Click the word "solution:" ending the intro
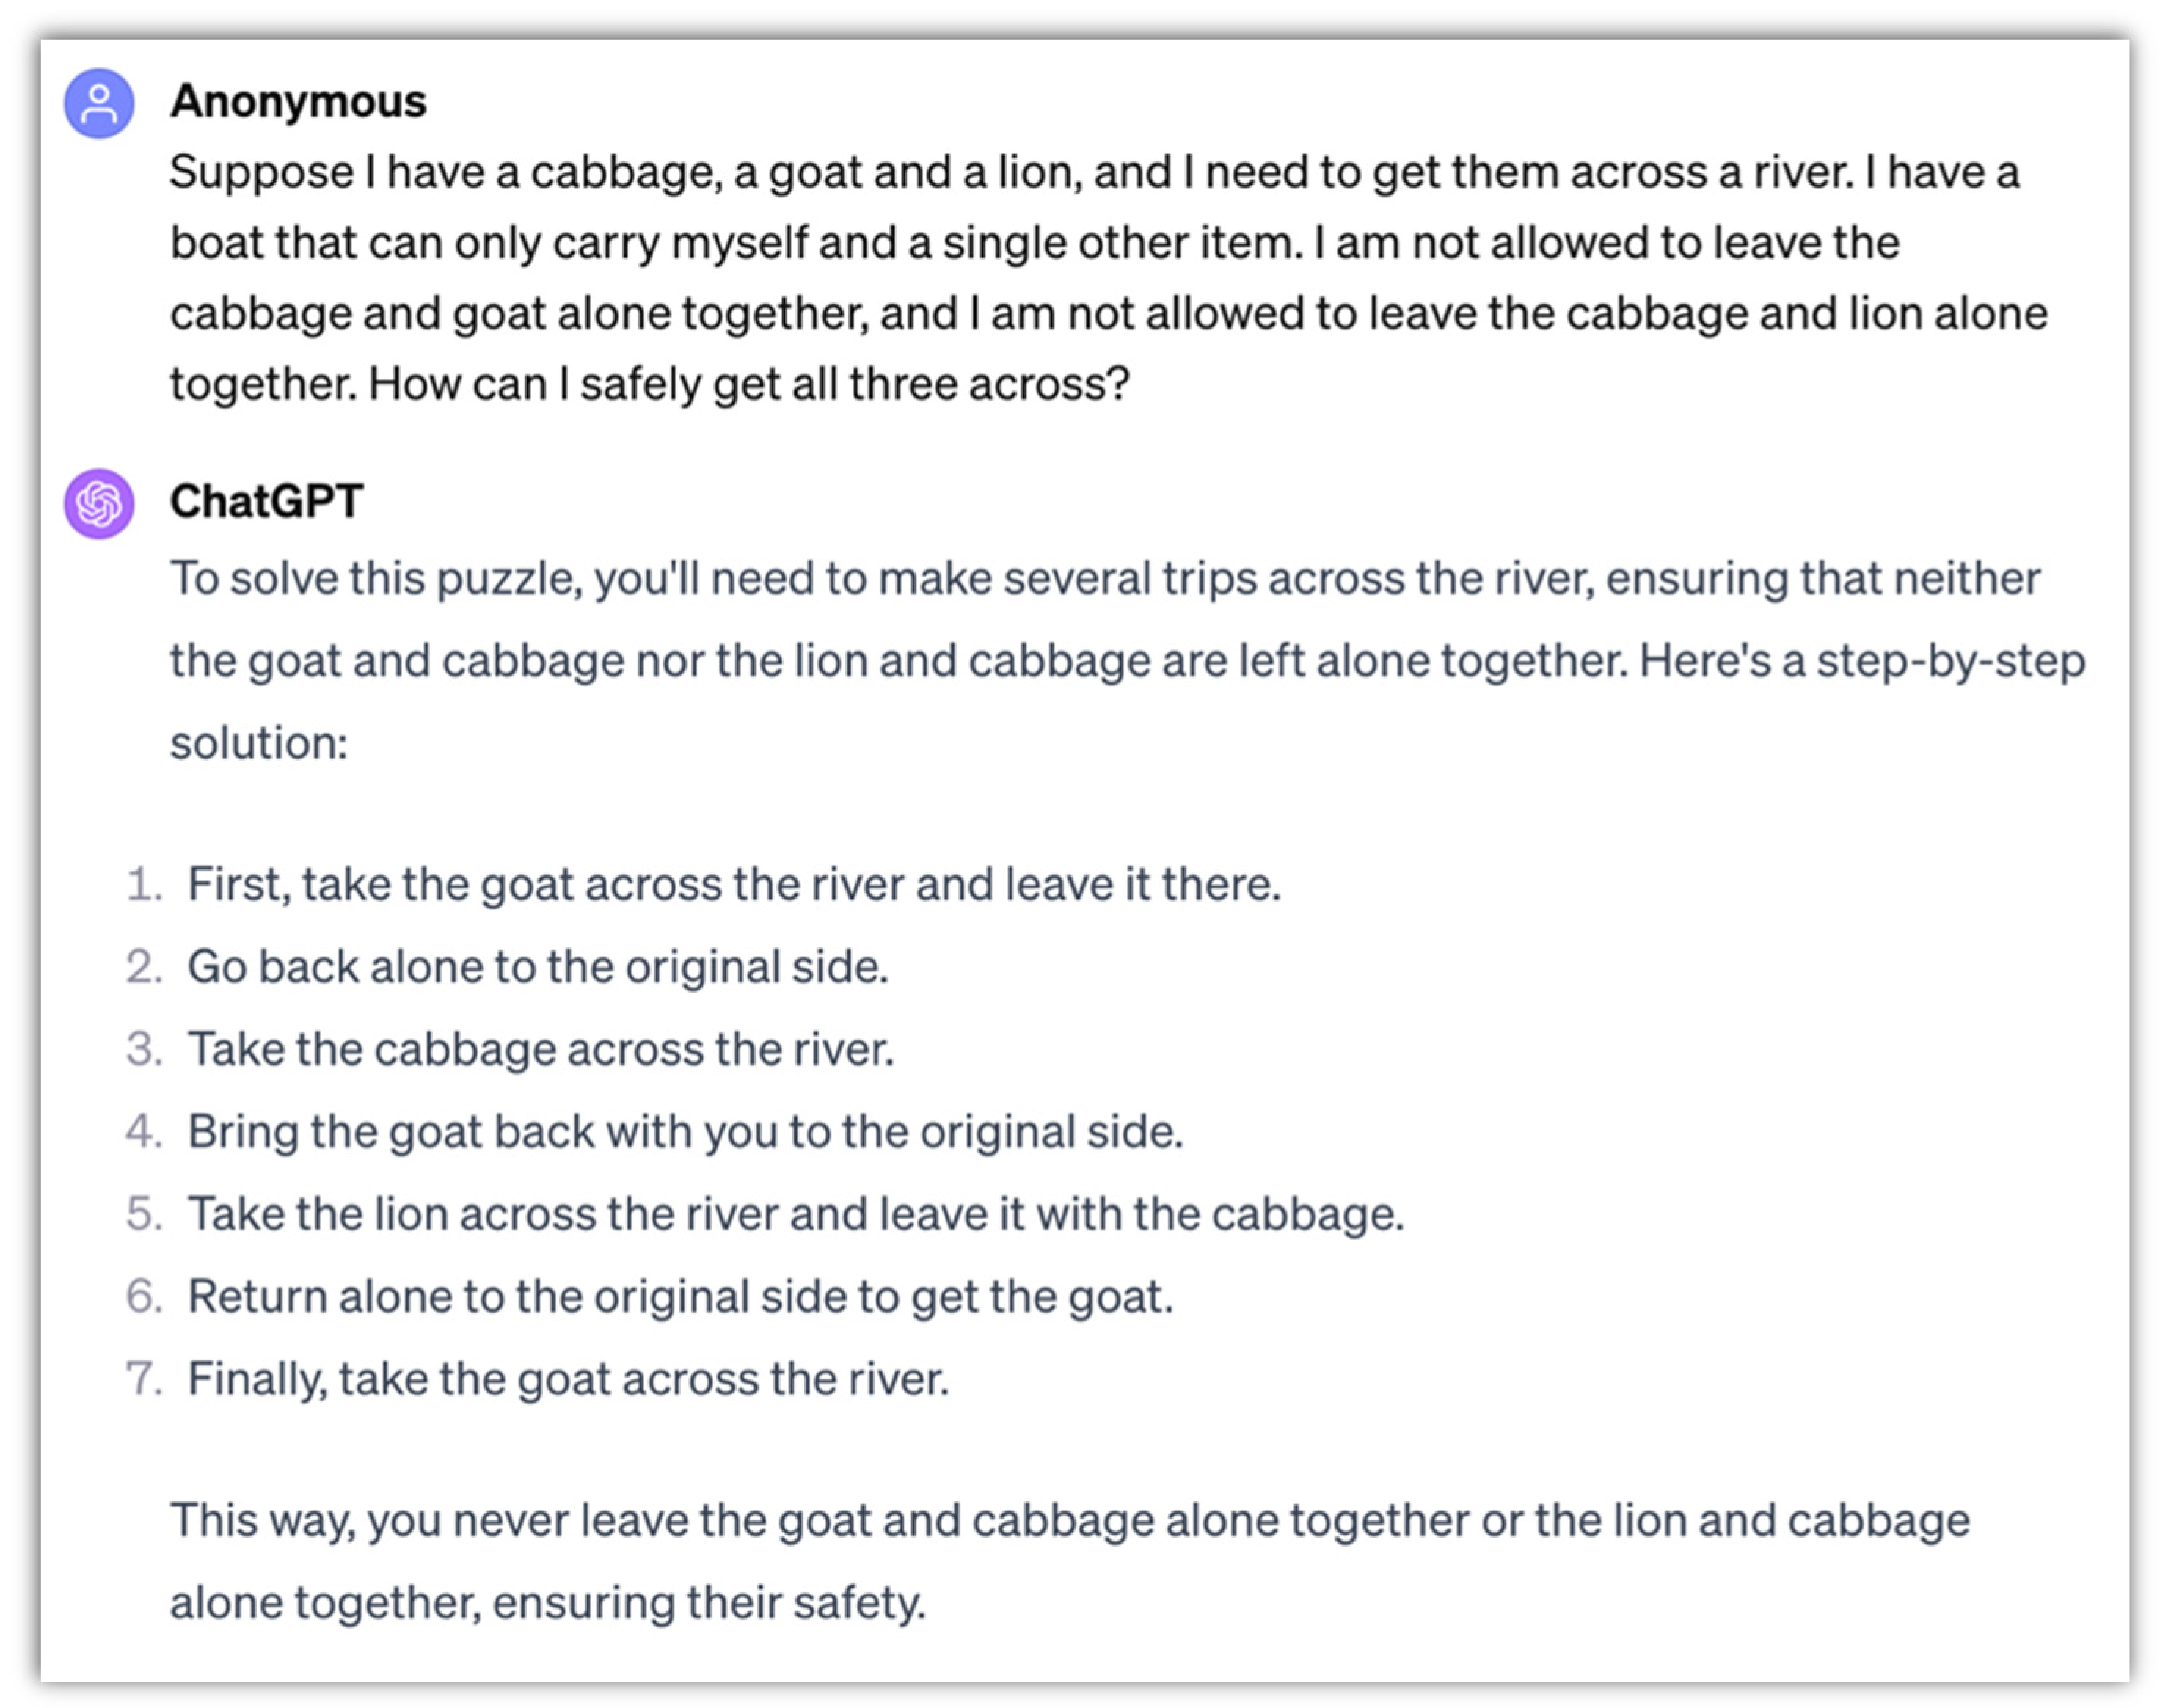 [x=259, y=743]
